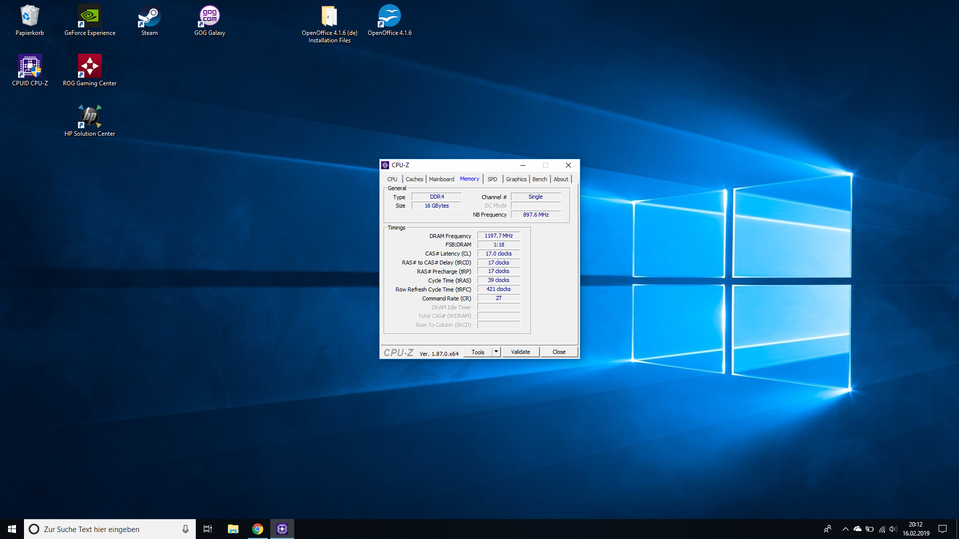Click the Ver. 1.87.0.x64 version text
This screenshot has width=959, height=539.
pos(439,353)
